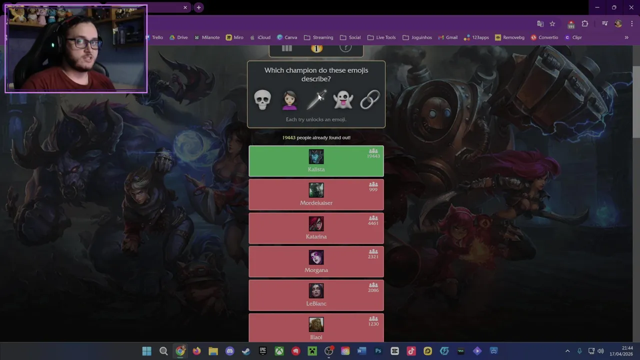Viewport: 640px width, 360px height.
Task: Open the Trello bookmark
Action: pyautogui.click(x=154, y=37)
